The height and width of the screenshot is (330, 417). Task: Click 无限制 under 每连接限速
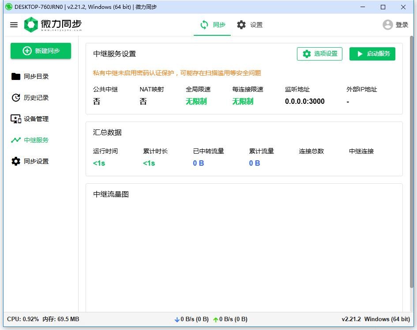243,101
